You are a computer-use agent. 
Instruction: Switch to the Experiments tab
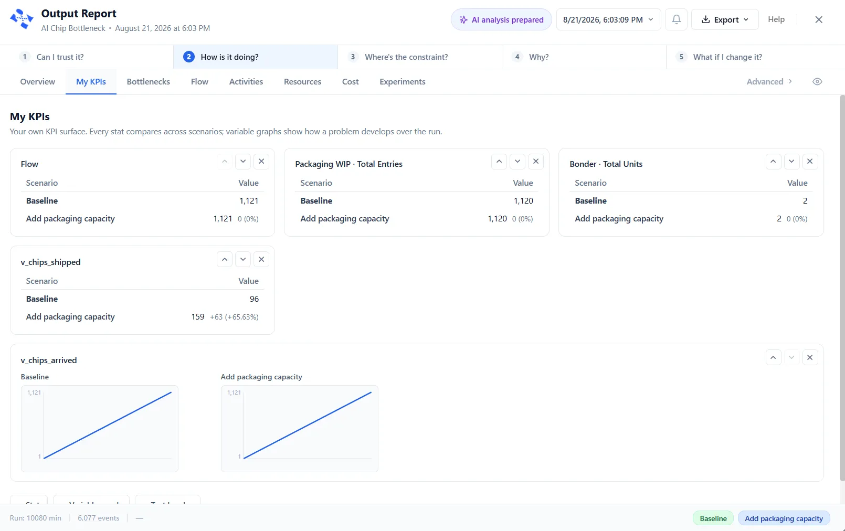pyautogui.click(x=403, y=81)
